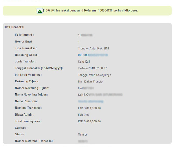Click the blurred ID Referensi value
Screen dimensions: 176x147
coord(85,35)
